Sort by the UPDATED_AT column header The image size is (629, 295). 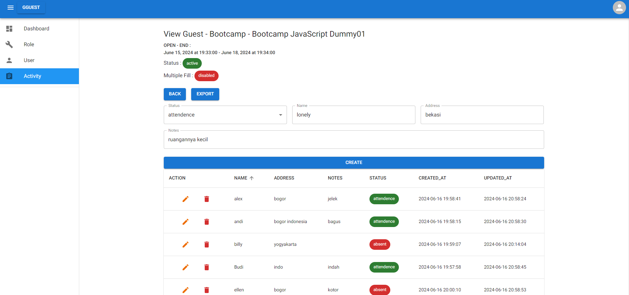coord(498,178)
